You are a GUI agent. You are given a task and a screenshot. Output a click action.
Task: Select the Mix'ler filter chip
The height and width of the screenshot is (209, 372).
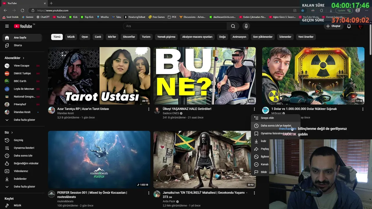click(x=112, y=37)
